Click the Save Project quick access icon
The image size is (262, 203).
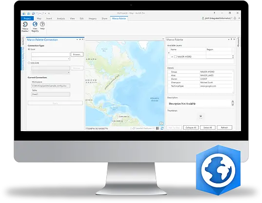33,13
